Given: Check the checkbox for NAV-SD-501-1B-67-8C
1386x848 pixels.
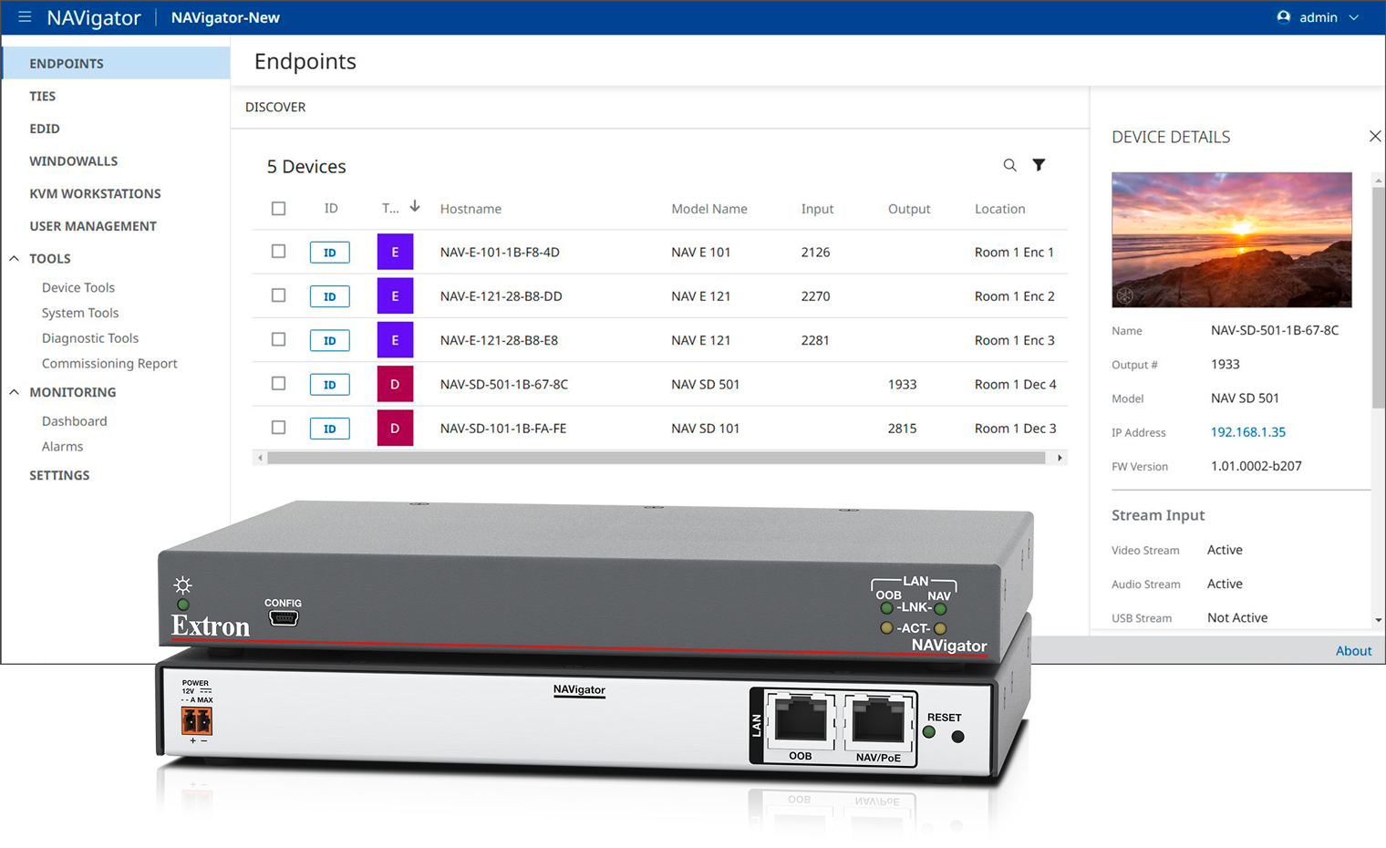Looking at the screenshot, I should pyautogui.click(x=278, y=384).
